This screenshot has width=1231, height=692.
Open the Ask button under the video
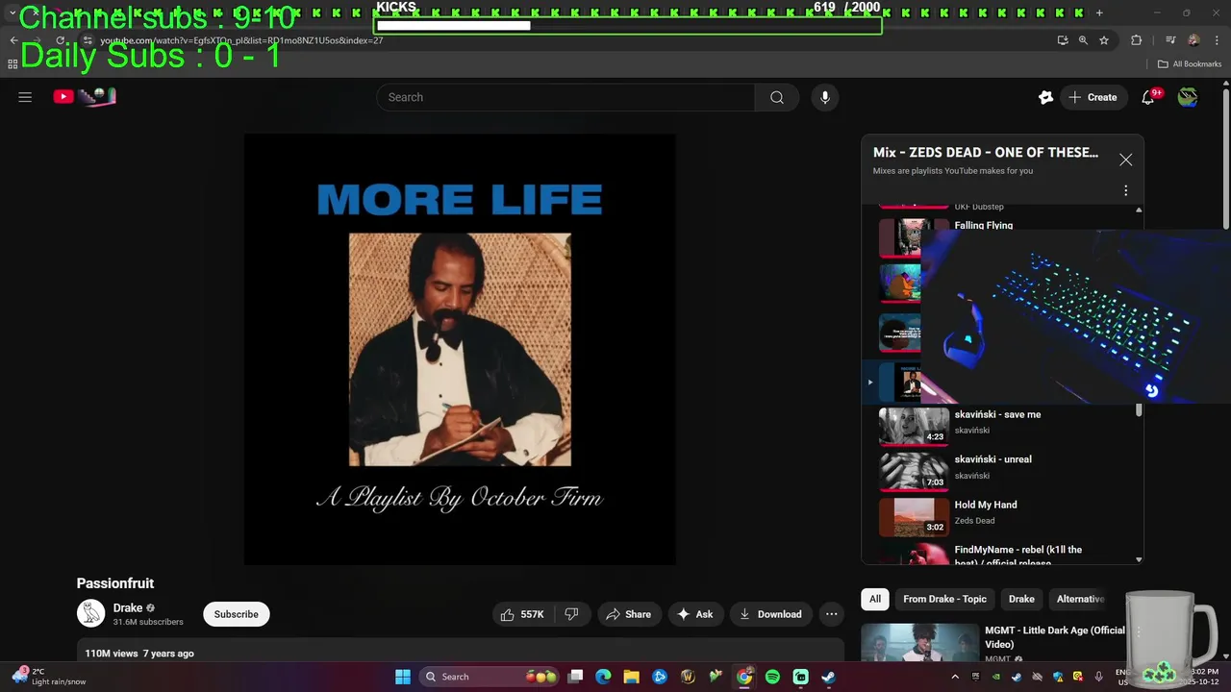(x=695, y=614)
